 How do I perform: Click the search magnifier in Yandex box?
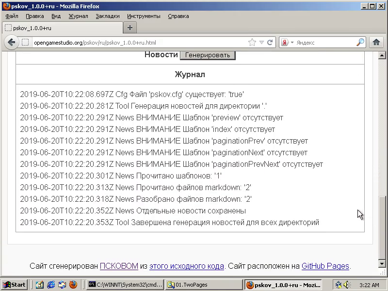[360, 43]
